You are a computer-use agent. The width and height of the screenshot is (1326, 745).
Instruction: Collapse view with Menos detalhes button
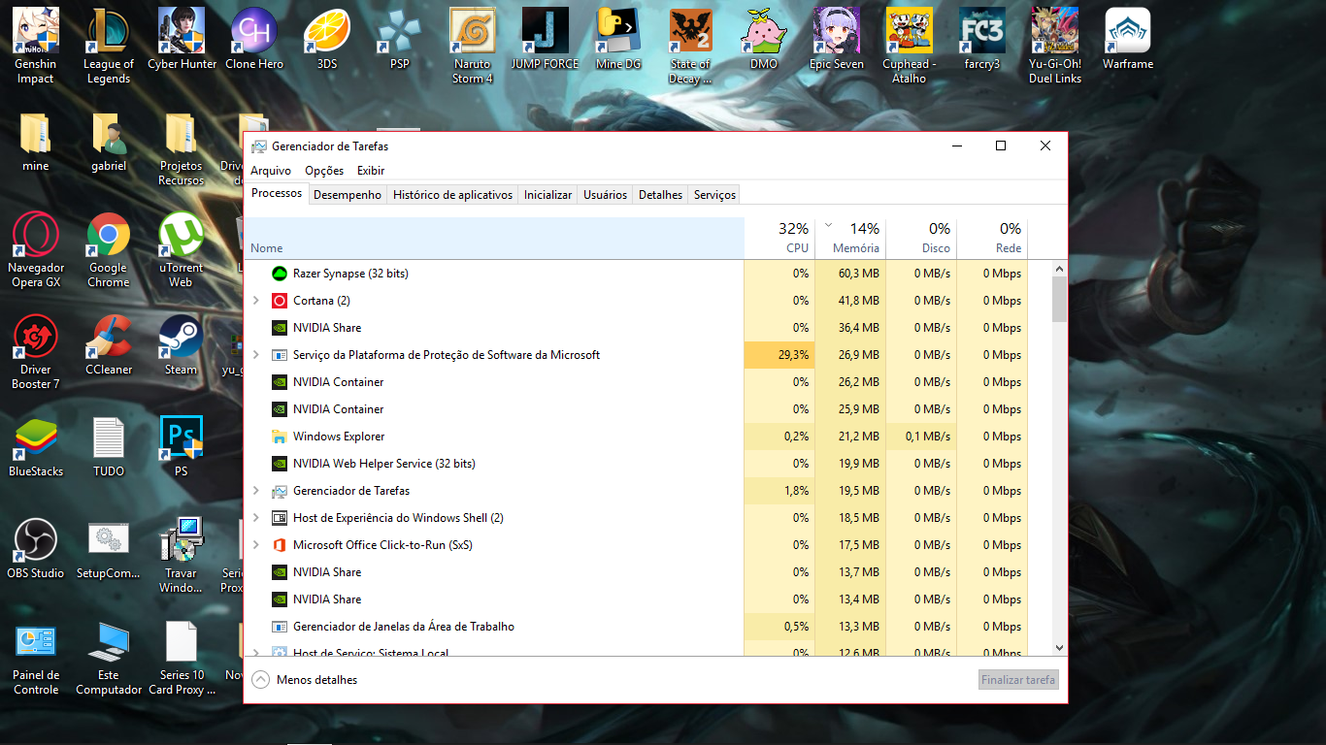click(305, 680)
